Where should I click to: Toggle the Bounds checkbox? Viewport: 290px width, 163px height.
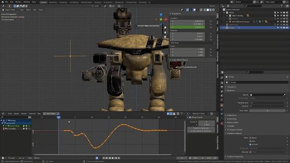(251, 152)
